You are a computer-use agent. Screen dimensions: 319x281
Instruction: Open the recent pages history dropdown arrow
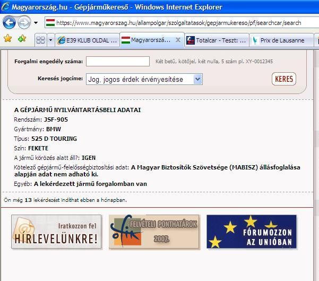point(36,23)
